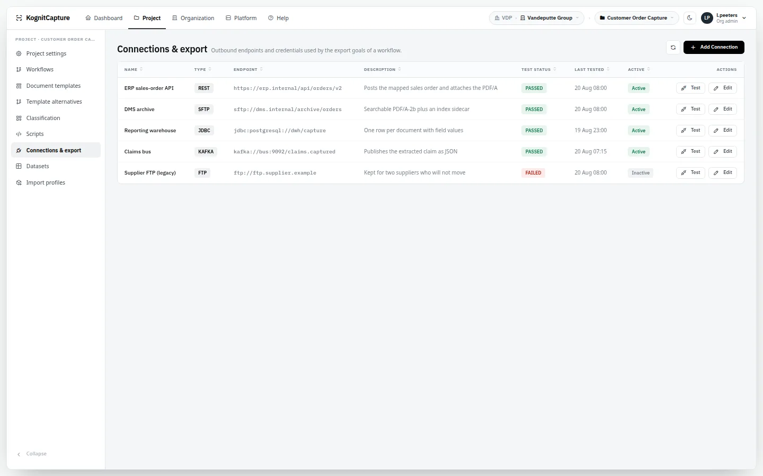The width and height of the screenshot is (763, 476).
Task: Test the Supplier FTP (legacy) connection
Action: 690,172
